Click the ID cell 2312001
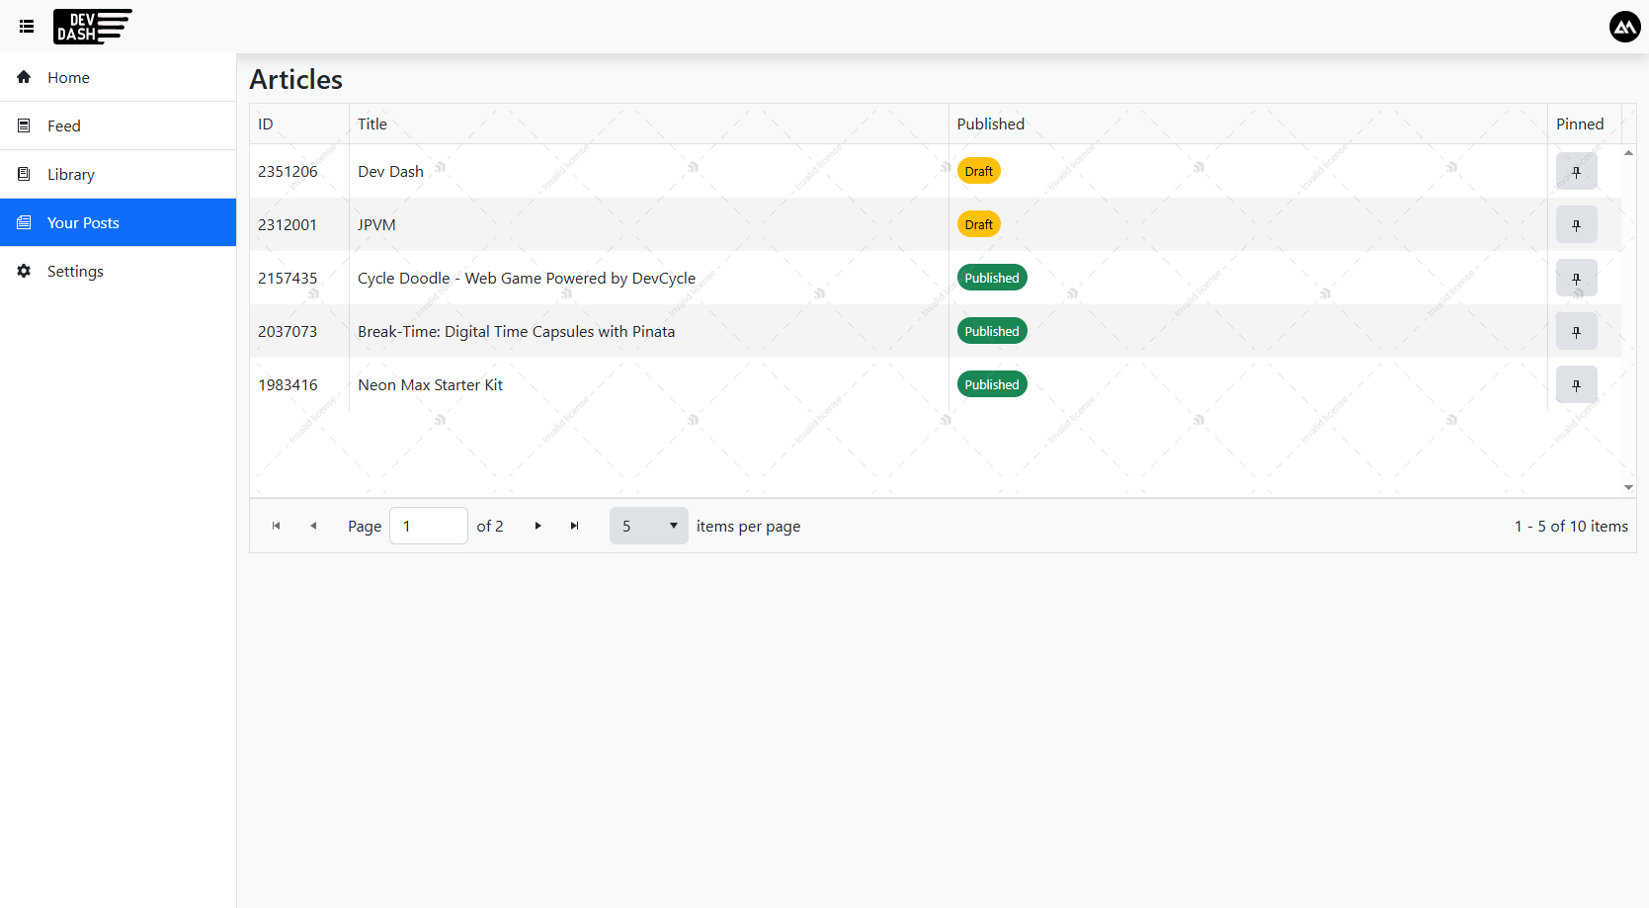Viewport: 1649px width, 908px height. point(299,224)
